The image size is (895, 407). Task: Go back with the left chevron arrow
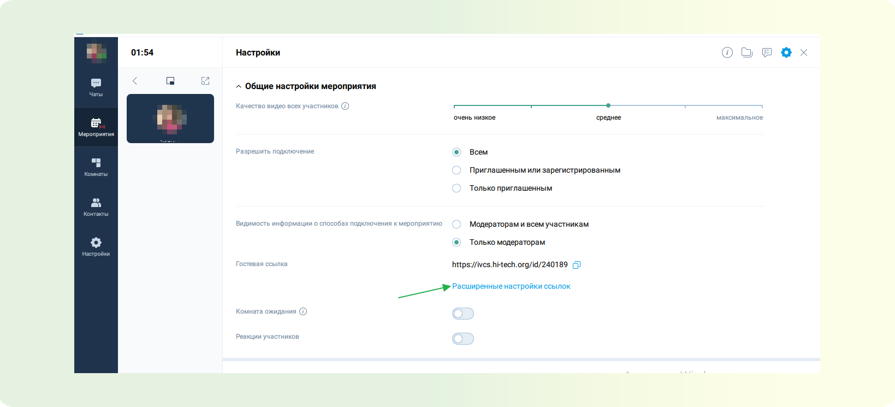pyautogui.click(x=135, y=81)
